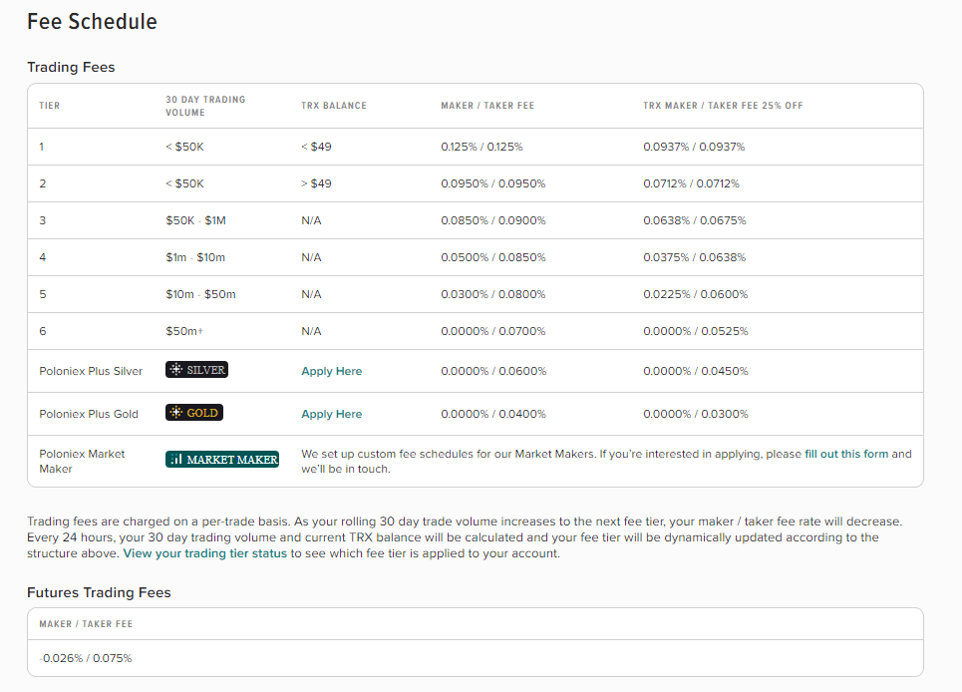Click the 'Poloniex Plus Gold' row label
Image resolution: width=962 pixels, height=692 pixels.
[x=89, y=414]
